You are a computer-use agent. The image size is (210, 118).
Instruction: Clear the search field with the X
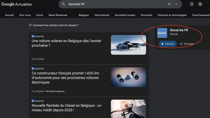[169, 4]
